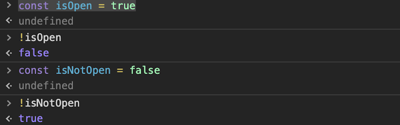Click the input chevron beside !isNotOpen
Viewport: 400px width, 125px height.
point(9,103)
